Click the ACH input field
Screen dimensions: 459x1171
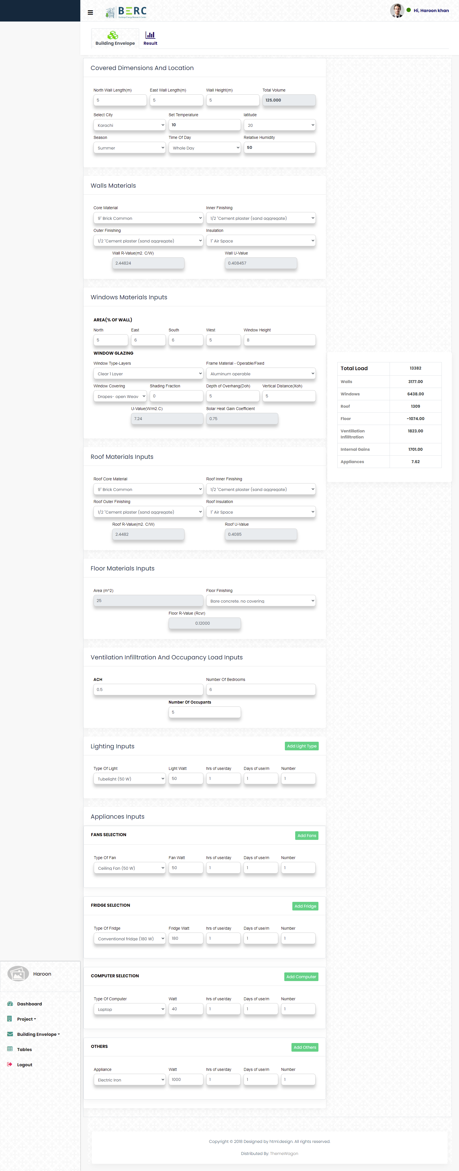(x=148, y=690)
